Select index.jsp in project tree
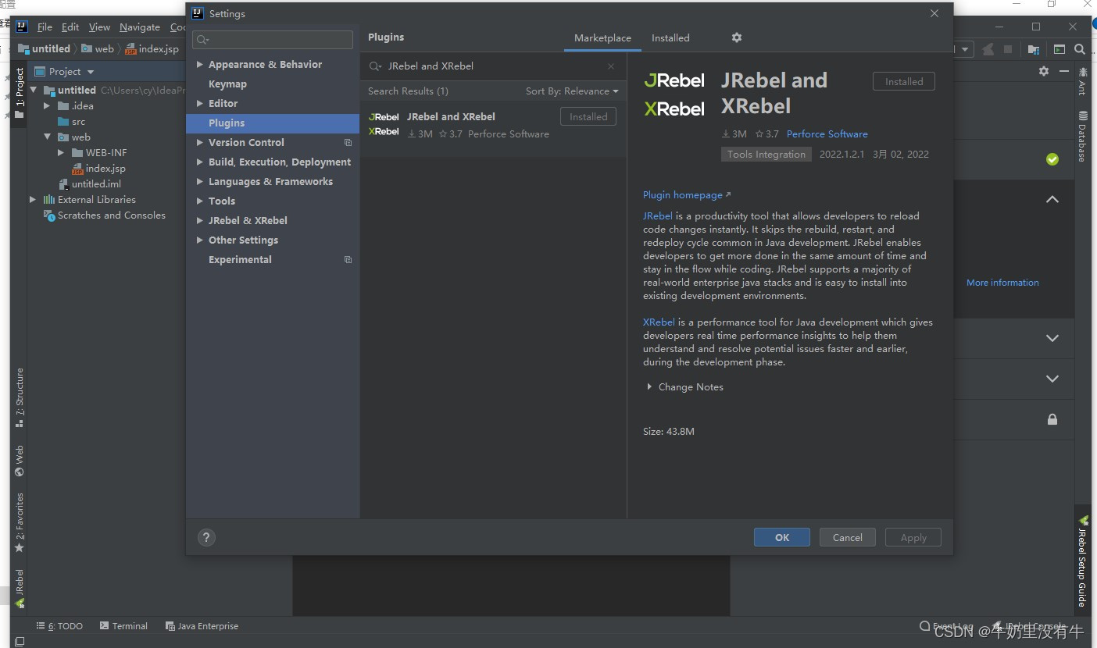The width and height of the screenshot is (1097, 648). (x=105, y=169)
